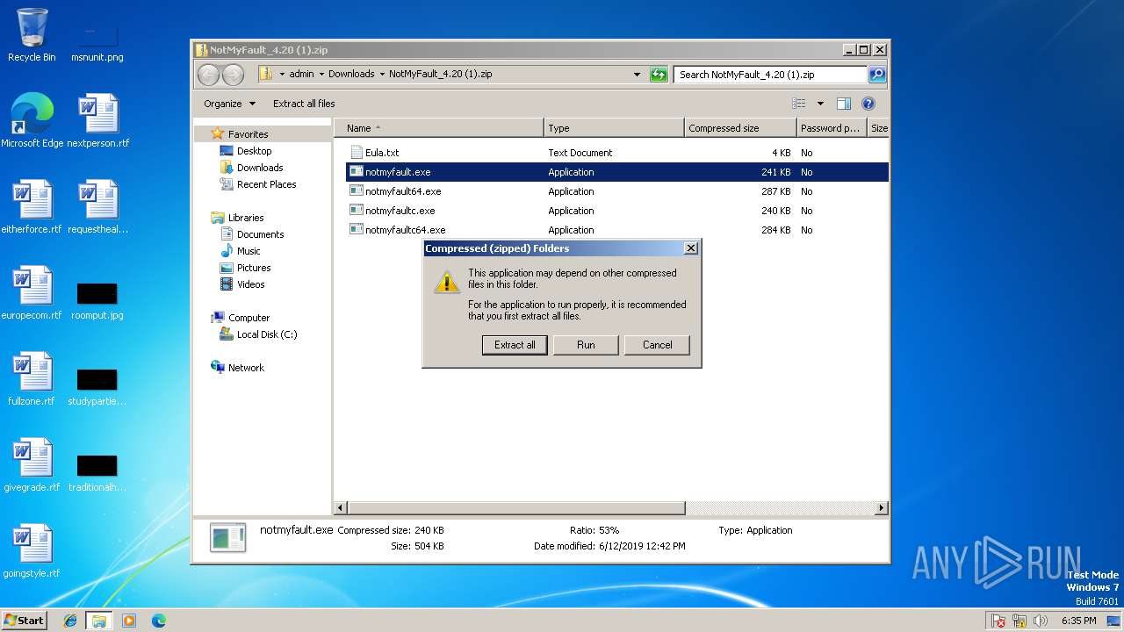Open Edge from the taskbar
1124x632 pixels.
click(x=159, y=621)
